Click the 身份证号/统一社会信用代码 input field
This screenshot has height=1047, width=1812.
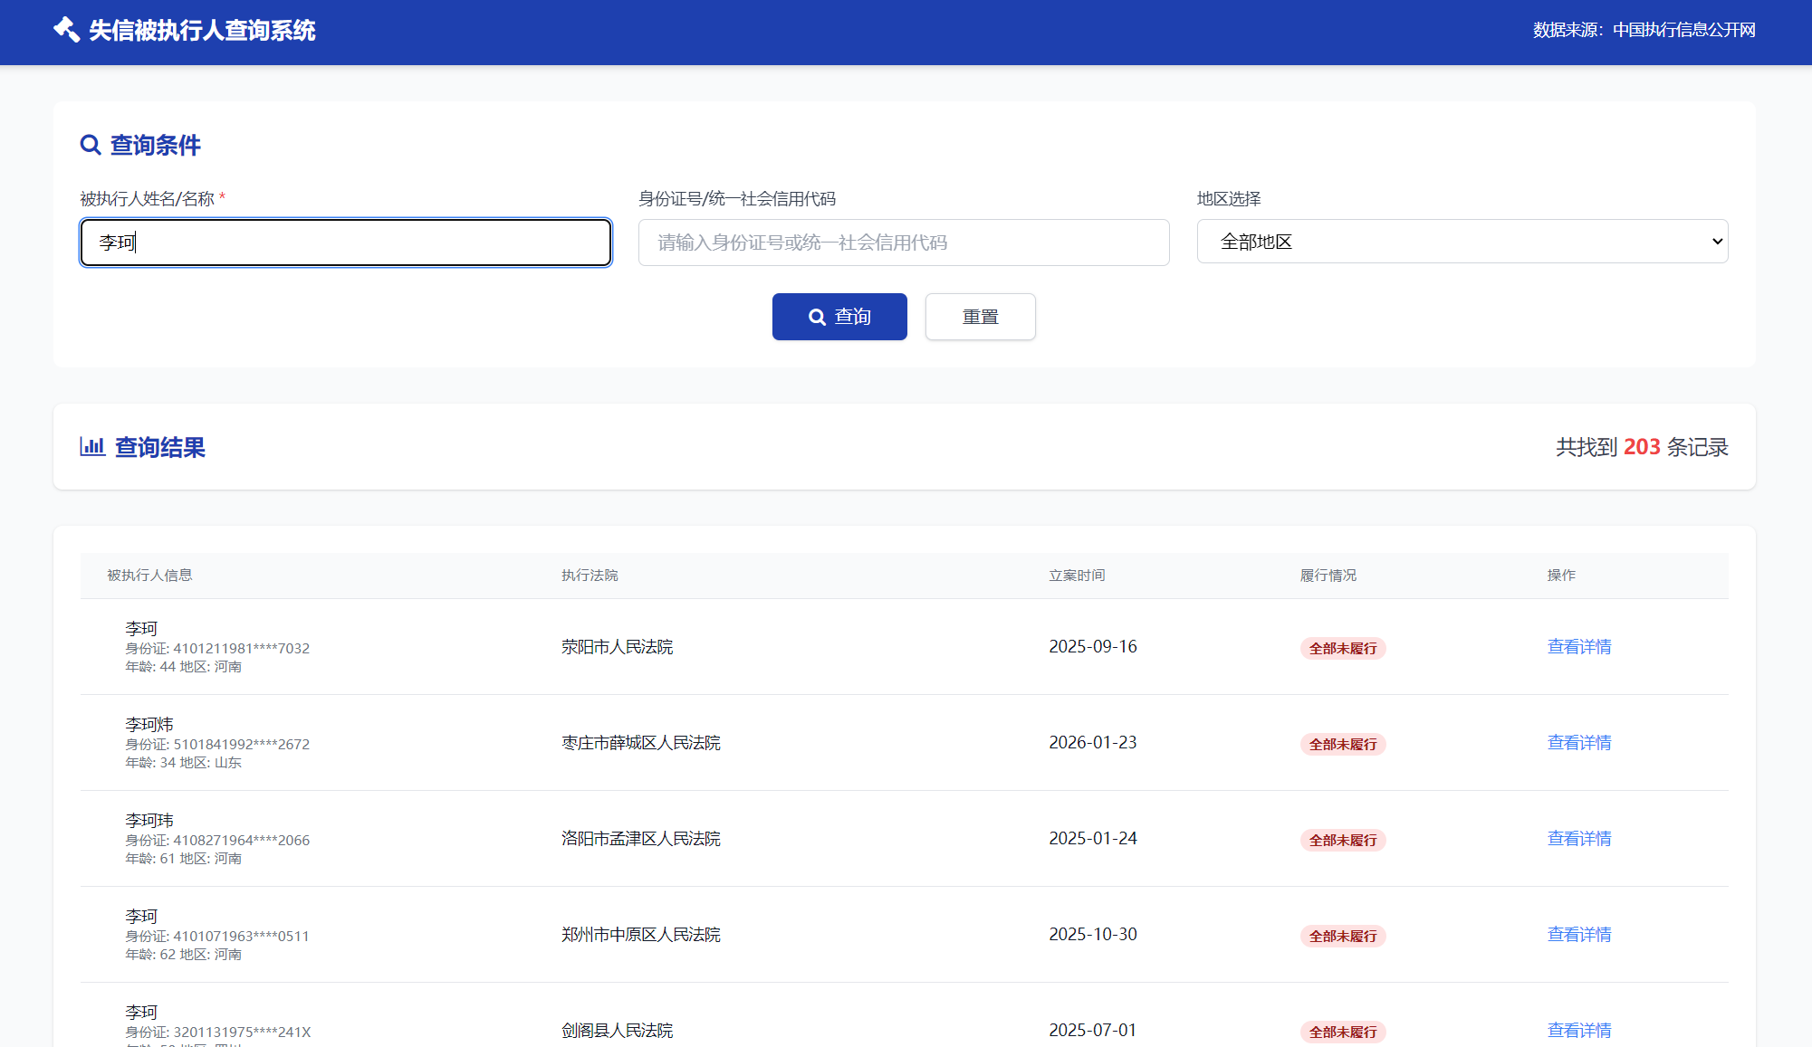(x=903, y=242)
